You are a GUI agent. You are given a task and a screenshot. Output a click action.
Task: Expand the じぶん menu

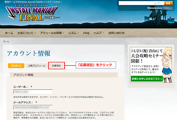point(73,33)
